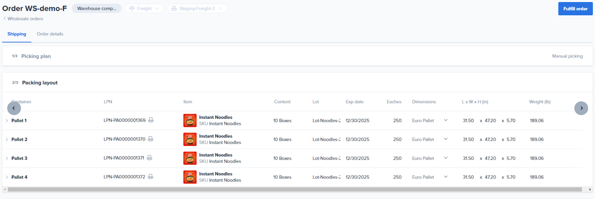
Task: Edit the length field for Pallet 1
Action: pyautogui.click(x=468, y=121)
